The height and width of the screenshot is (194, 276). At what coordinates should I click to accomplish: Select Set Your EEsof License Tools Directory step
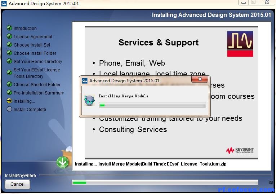(37, 73)
